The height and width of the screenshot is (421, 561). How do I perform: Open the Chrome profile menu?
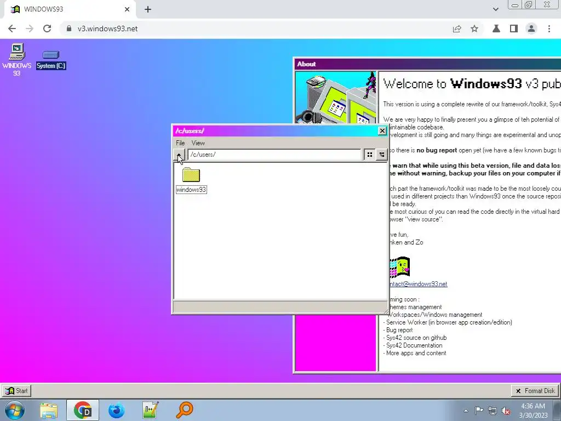click(531, 29)
